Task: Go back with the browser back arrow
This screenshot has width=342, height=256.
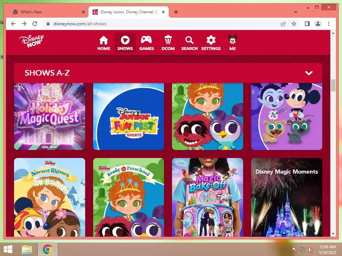Action: [13, 24]
